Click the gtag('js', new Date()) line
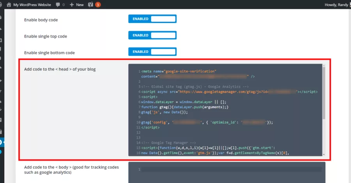This screenshot has height=183, width=351. click(165, 112)
